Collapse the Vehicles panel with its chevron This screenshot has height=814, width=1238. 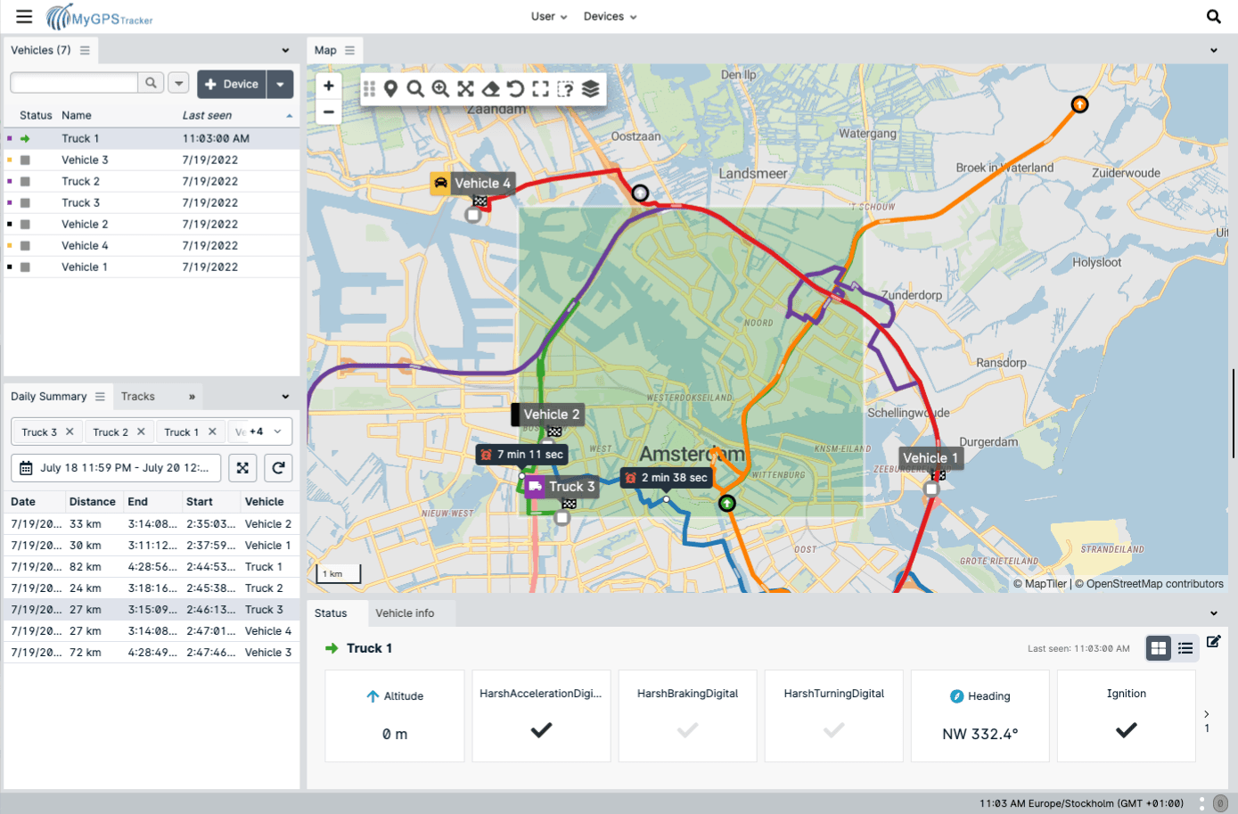tap(285, 50)
